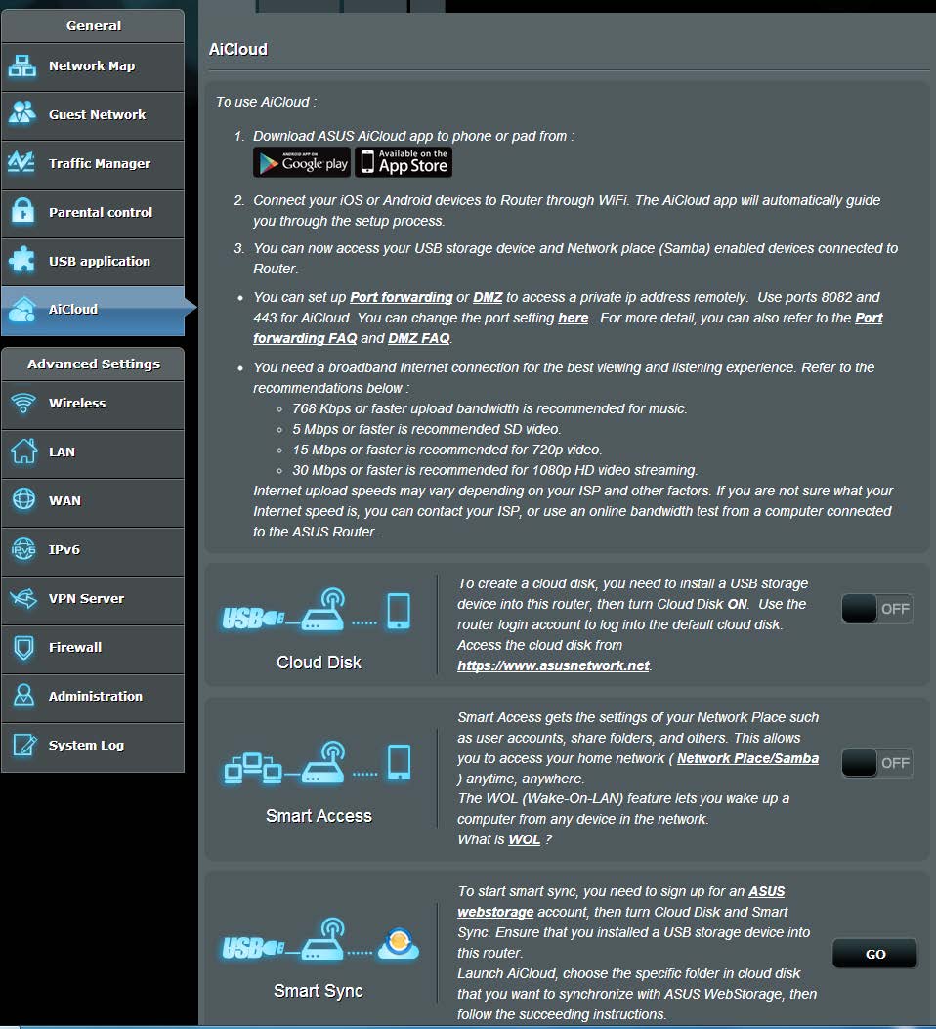Viewport: 936px width, 1029px height.
Task: Click the Network Map icon
Action: tap(22, 66)
